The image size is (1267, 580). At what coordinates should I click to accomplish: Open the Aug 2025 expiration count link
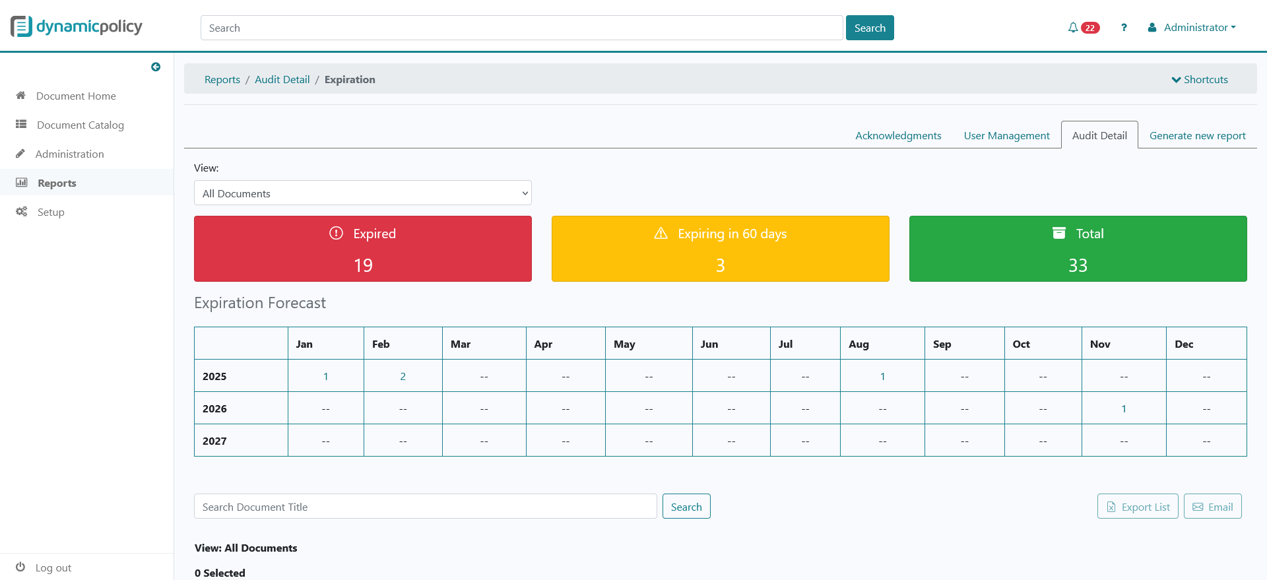tap(882, 376)
